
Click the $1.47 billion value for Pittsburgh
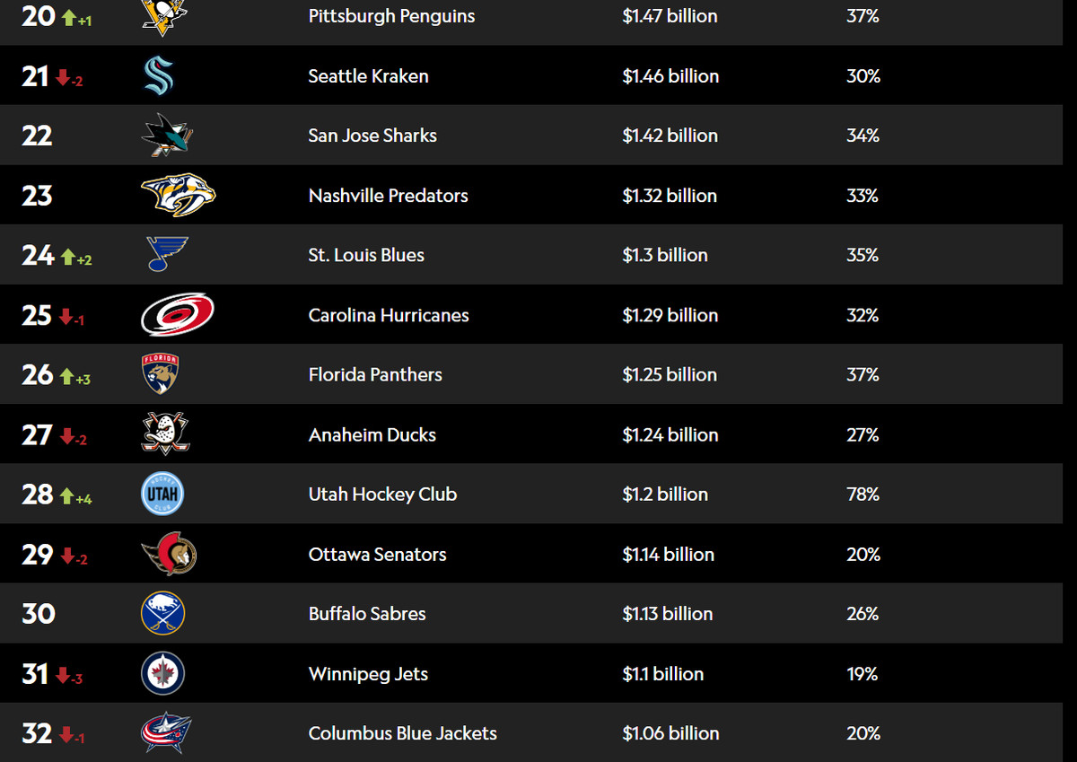tap(670, 16)
